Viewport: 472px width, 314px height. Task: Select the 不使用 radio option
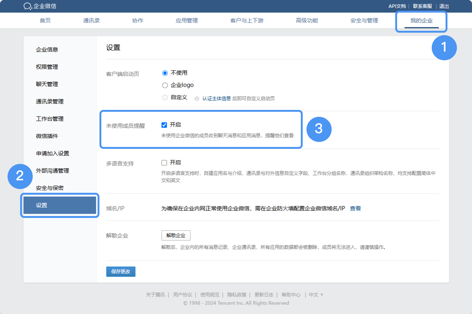pyautogui.click(x=165, y=73)
